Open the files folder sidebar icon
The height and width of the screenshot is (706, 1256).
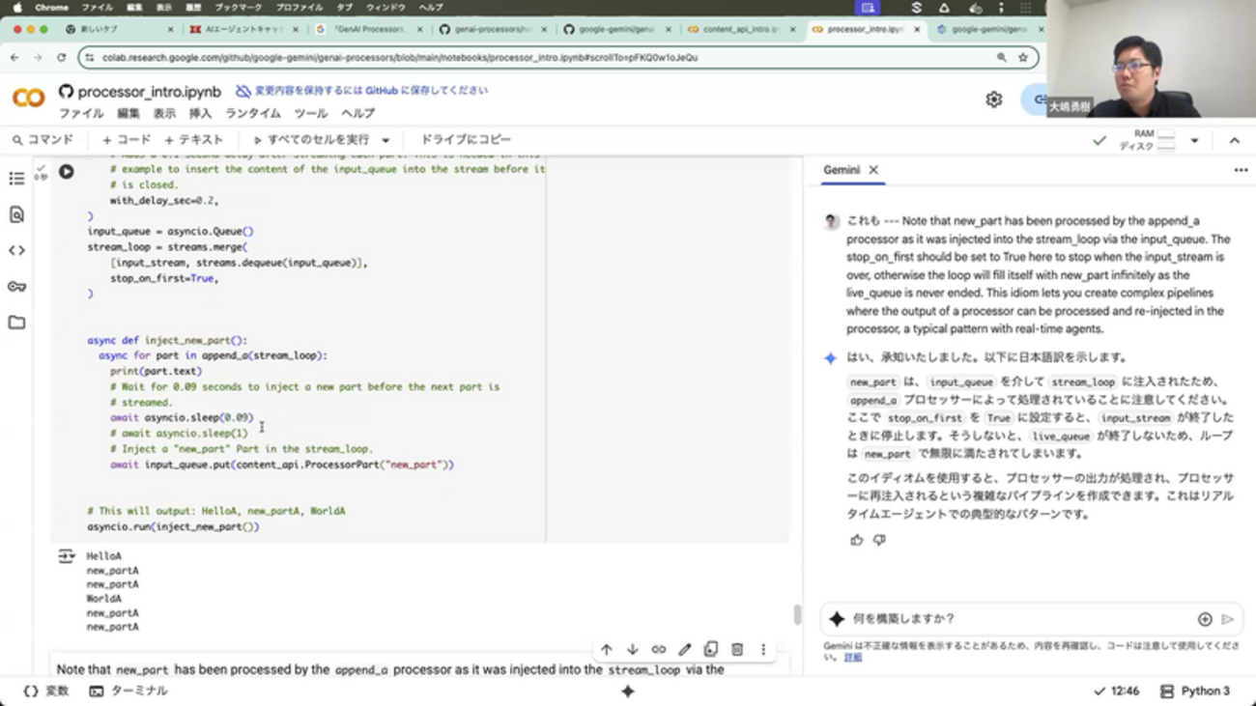[x=16, y=323]
